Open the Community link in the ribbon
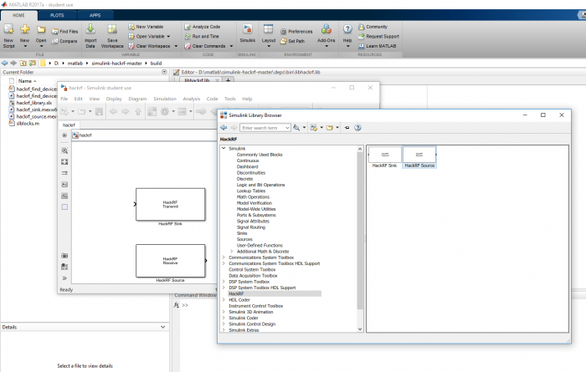The image size is (586, 372). pos(373,27)
